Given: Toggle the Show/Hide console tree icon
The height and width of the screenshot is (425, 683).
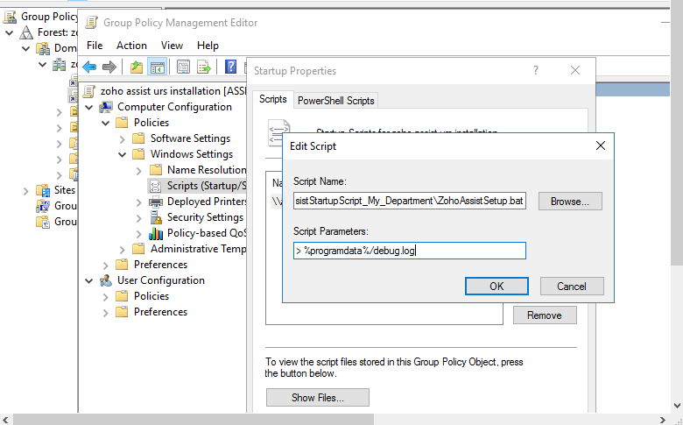Looking at the screenshot, I should pyautogui.click(x=157, y=67).
